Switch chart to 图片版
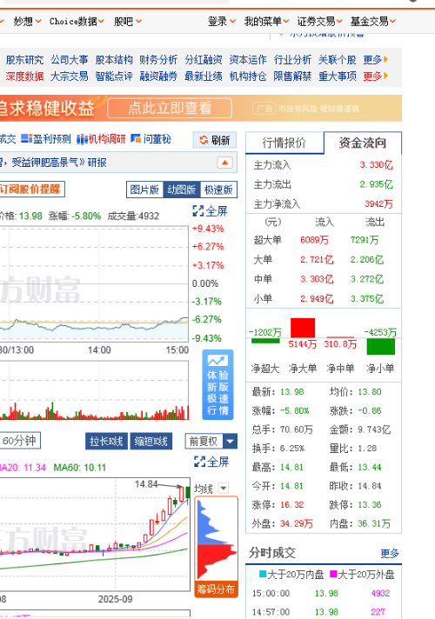Image resolution: width=435 pixels, height=619 pixels. pos(144,190)
